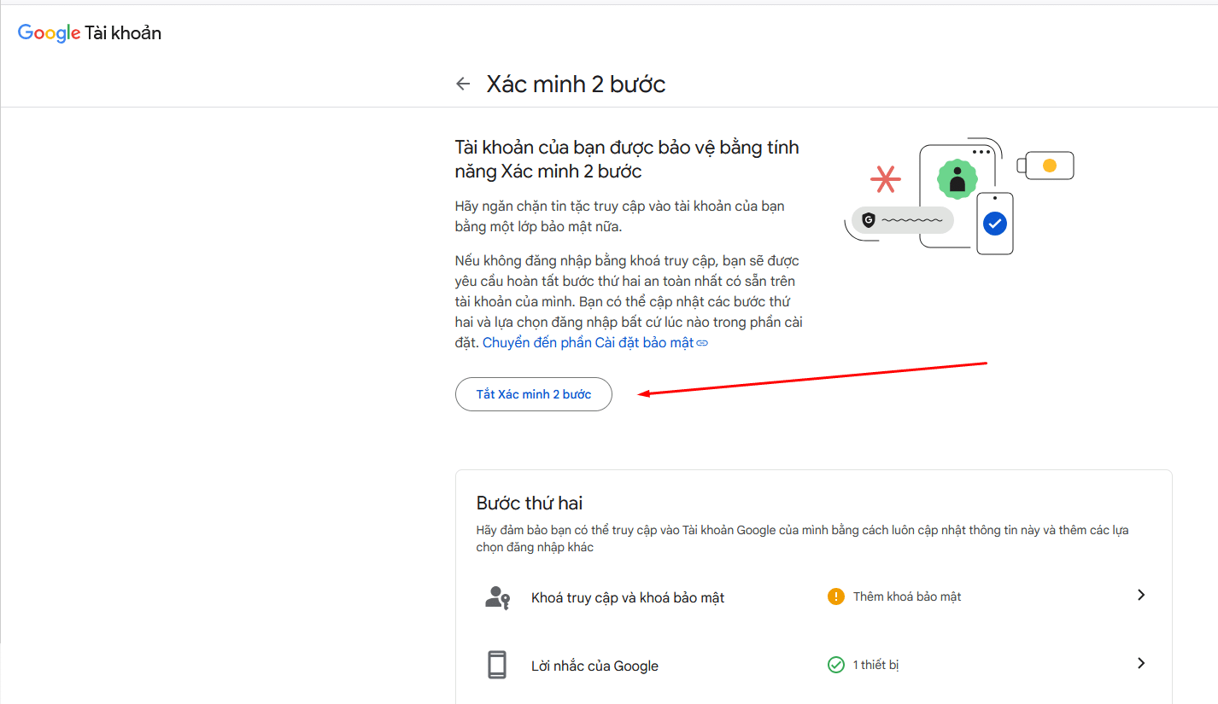Click the orange warning icon next to Thêm khoá bảo mật
This screenshot has height=704, width=1218.
(835, 596)
